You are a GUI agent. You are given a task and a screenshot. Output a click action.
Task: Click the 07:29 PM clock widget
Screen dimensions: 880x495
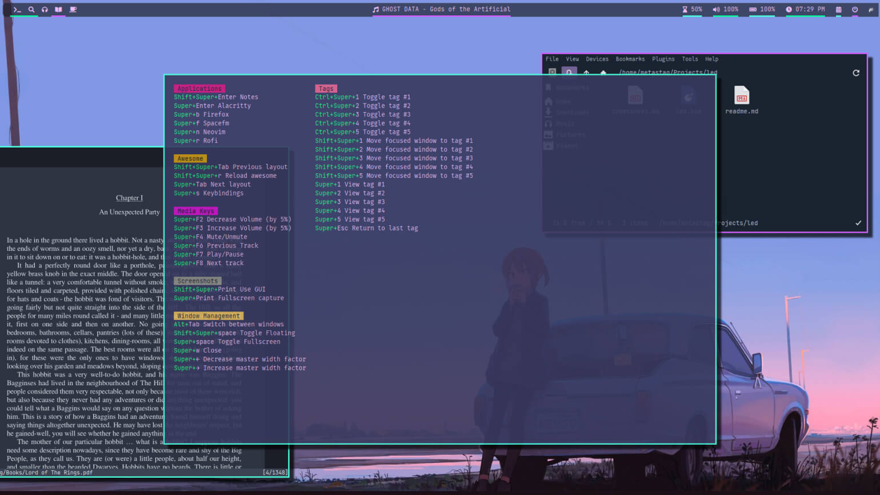pos(805,9)
